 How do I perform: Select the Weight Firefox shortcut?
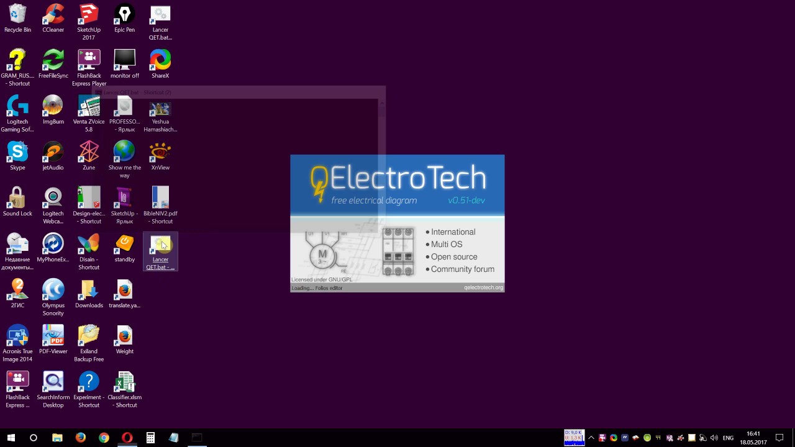(124, 340)
